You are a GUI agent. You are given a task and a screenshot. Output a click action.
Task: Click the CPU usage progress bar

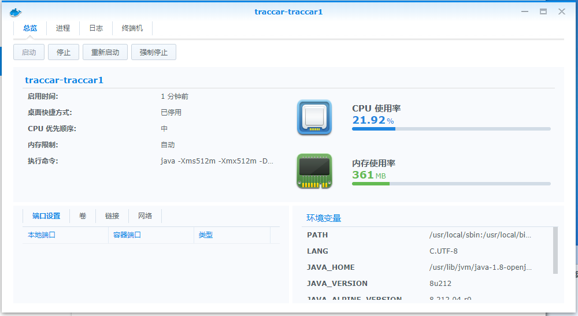click(451, 129)
